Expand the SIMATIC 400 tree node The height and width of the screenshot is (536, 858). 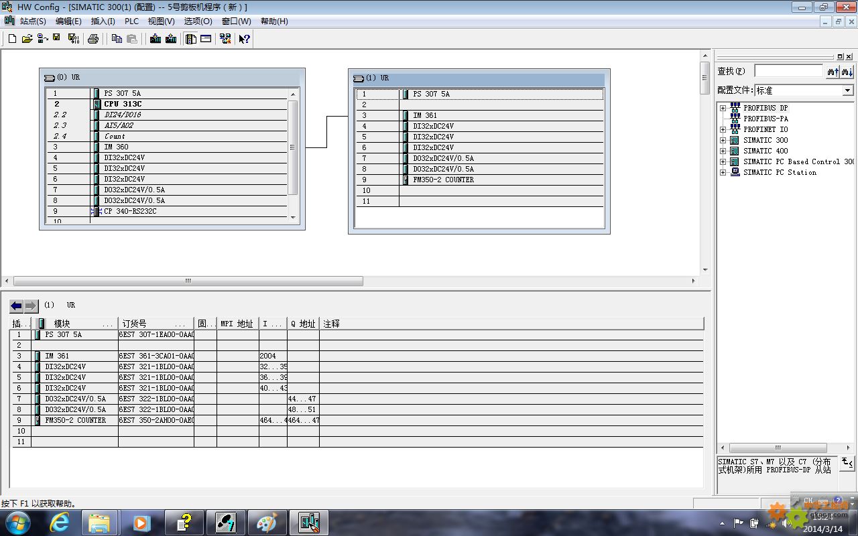coord(723,151)
